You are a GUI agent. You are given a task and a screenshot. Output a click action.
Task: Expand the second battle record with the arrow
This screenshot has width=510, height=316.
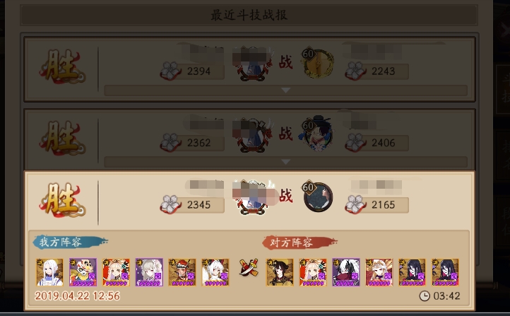[285, 162]
